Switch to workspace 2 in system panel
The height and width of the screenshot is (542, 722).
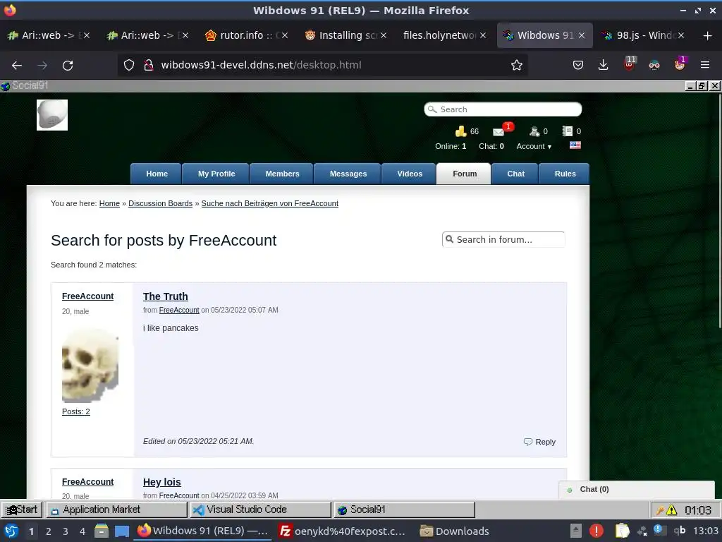[49, 531]
